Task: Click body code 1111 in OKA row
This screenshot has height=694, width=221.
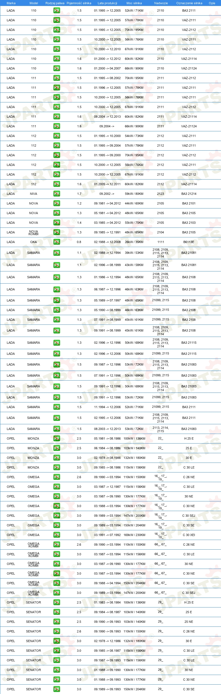Action: tap(161, 242)
